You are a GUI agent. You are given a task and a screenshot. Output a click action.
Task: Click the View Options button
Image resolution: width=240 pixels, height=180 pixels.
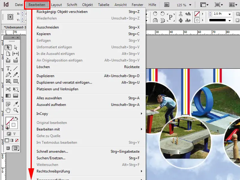tap(203, 4)
